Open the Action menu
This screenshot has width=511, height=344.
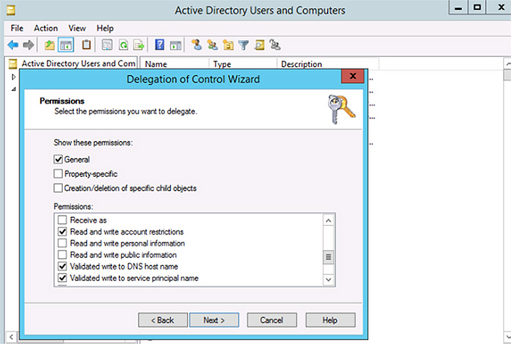(46, 28)
